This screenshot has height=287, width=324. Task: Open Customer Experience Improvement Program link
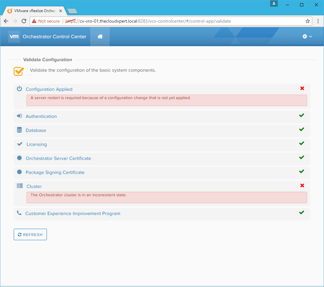pos(73,213)
